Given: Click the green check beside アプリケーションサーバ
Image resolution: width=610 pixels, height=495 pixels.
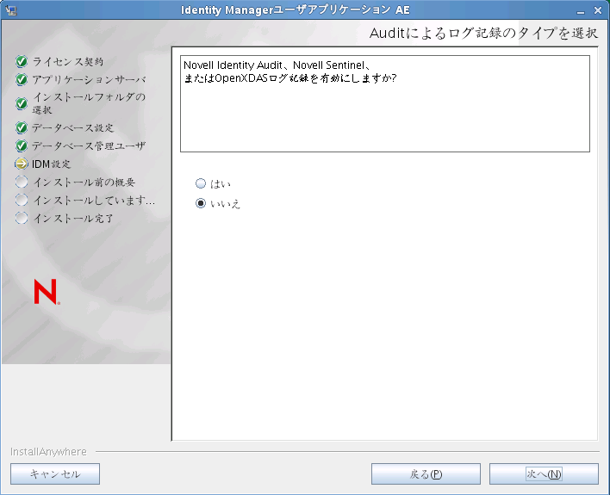Looking at the screenshot, I should click(x=22, y=80).
